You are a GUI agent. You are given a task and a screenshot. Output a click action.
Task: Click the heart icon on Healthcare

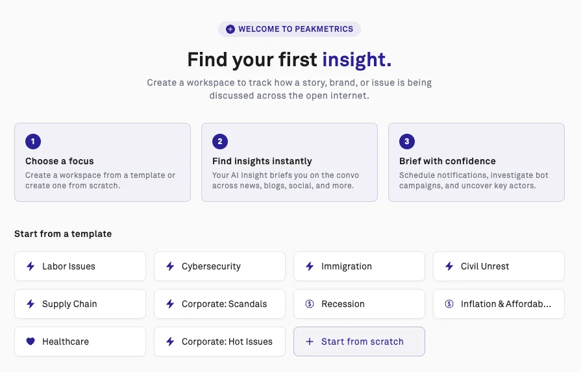coord(31,341)
